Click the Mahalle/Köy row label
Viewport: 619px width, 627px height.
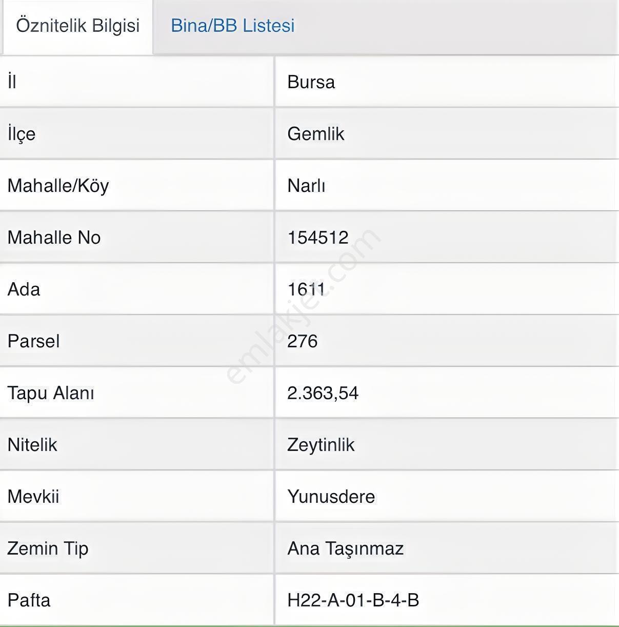point(58,186)
